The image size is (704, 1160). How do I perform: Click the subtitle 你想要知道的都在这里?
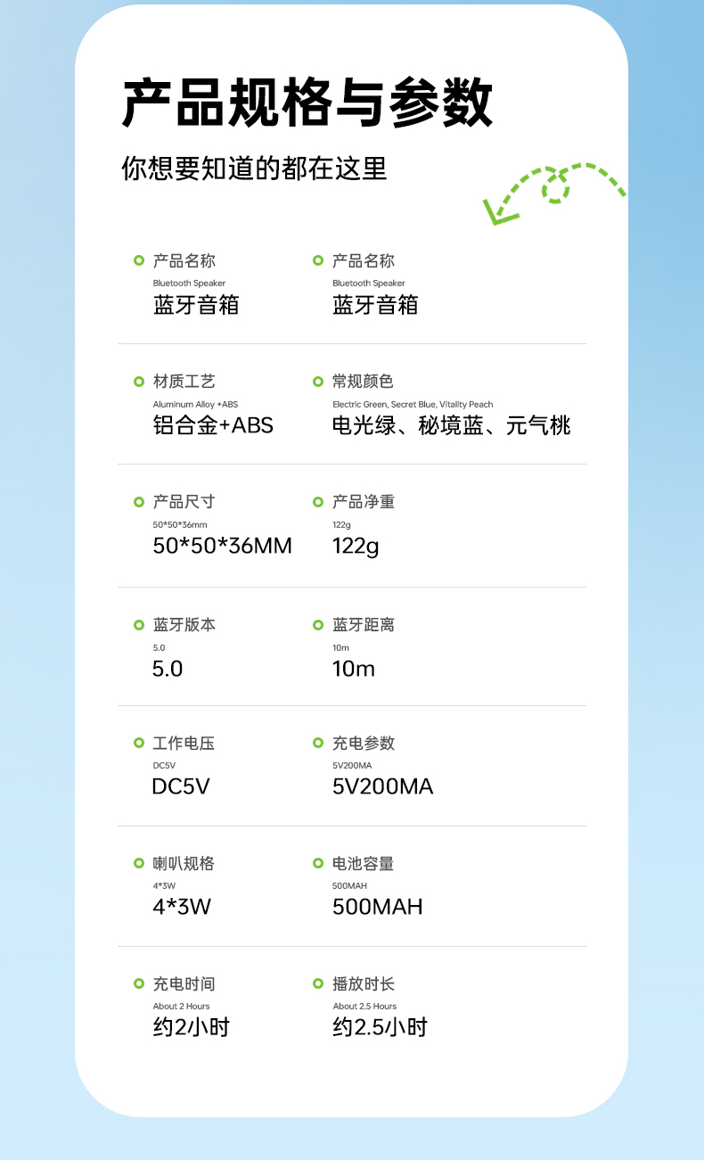254,169
